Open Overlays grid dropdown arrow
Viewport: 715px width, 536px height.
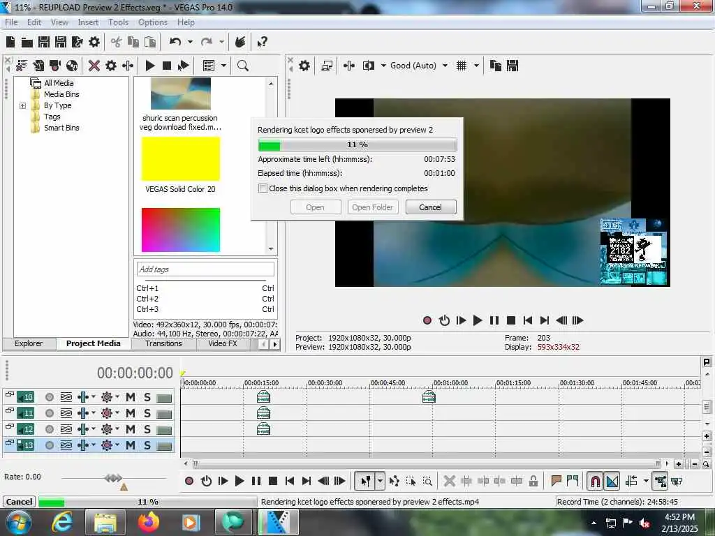[x=476, y=66]
